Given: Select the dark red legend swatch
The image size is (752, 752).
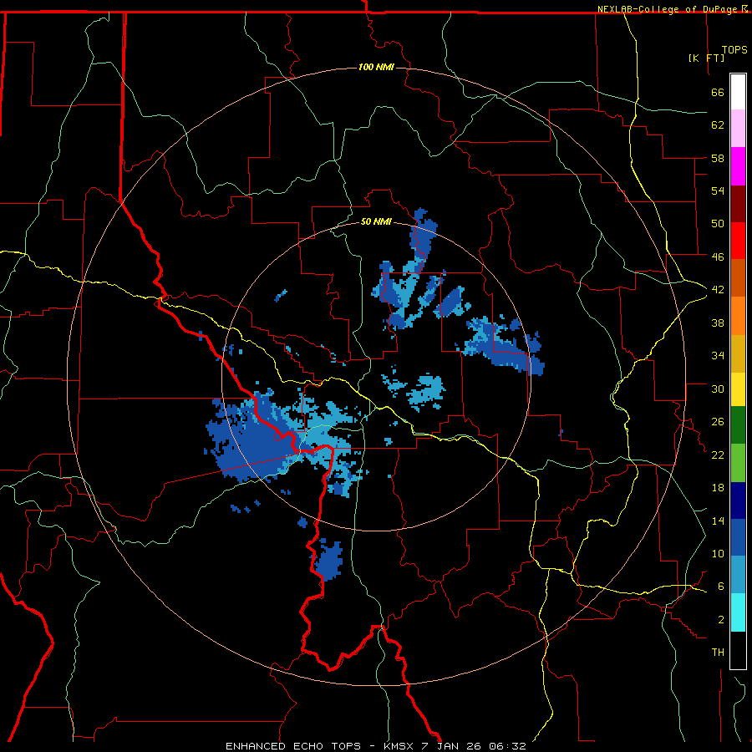Looking at the screenshot, I should (738, 204).
